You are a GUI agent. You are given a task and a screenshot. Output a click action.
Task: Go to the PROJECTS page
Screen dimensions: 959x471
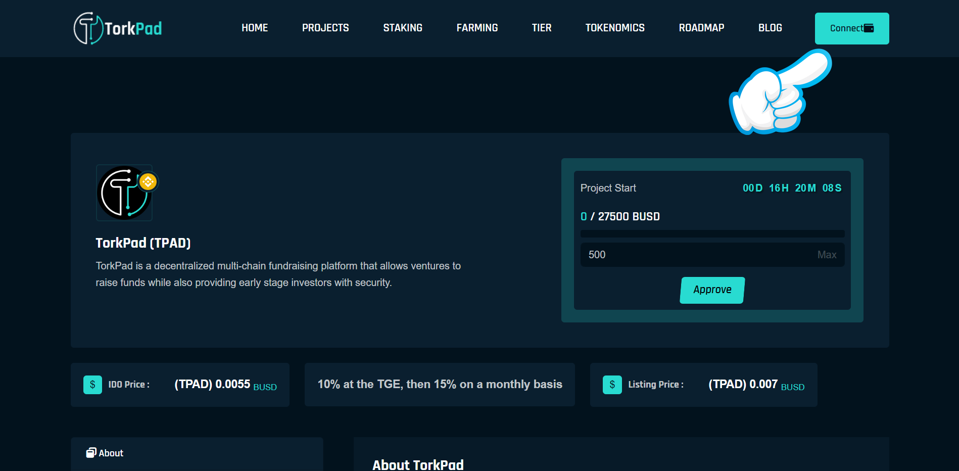click(325, 28)
